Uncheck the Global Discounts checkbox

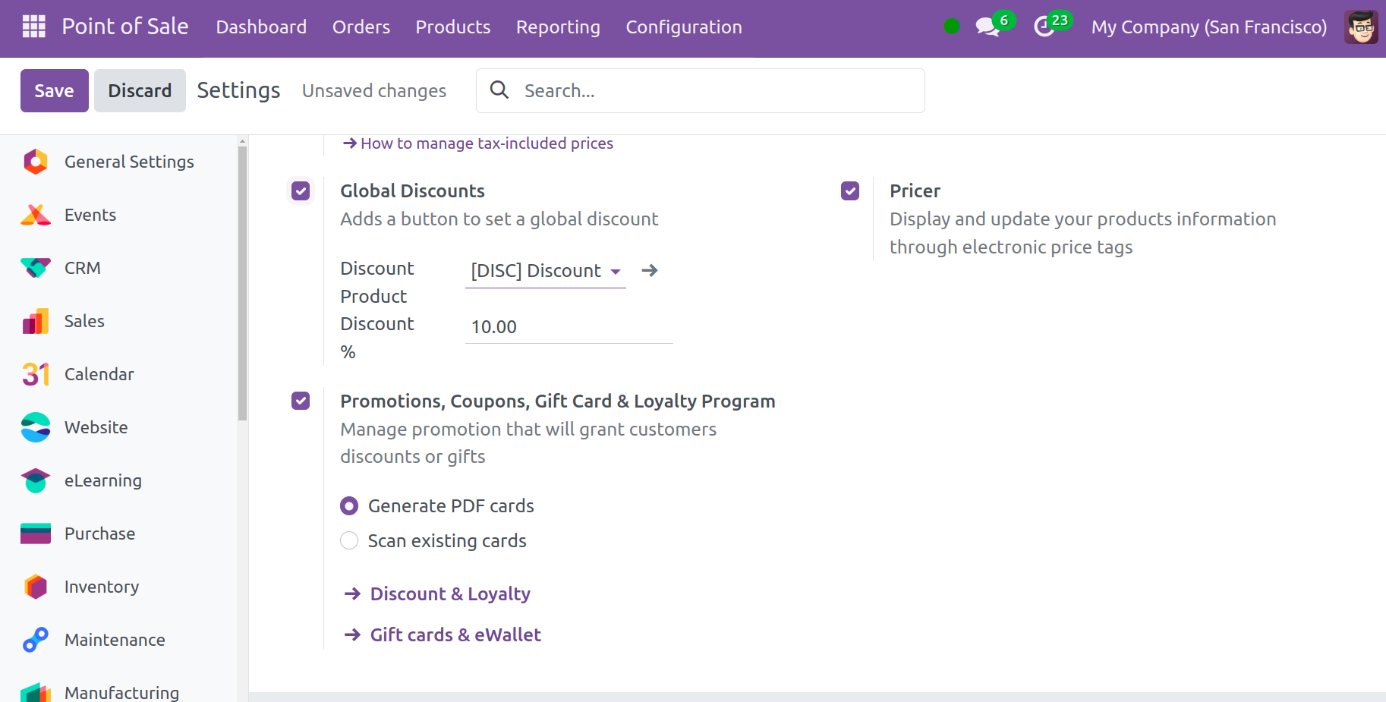301,190
